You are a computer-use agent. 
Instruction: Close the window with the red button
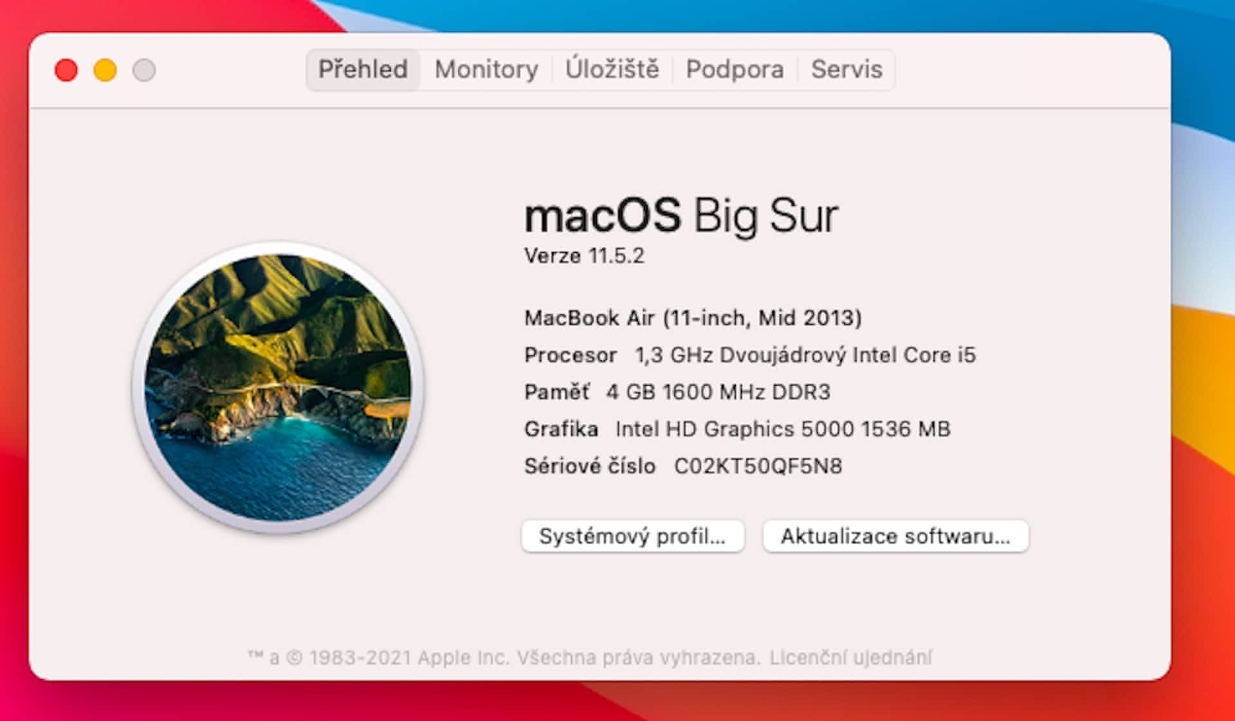click(66, 70)
